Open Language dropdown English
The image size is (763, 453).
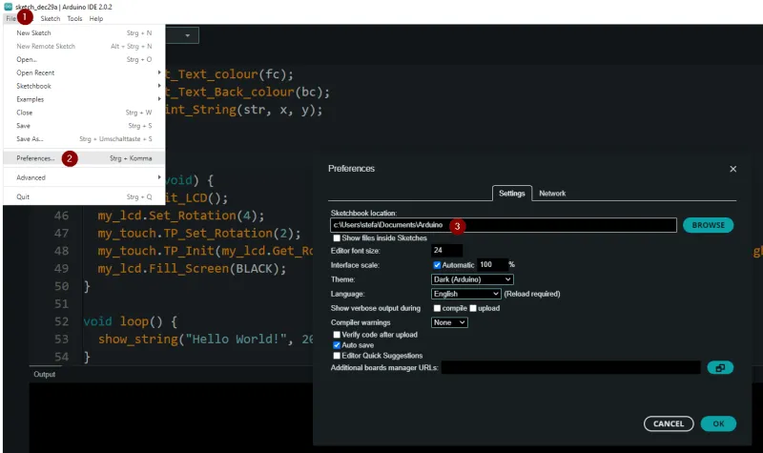coord(465,294)
